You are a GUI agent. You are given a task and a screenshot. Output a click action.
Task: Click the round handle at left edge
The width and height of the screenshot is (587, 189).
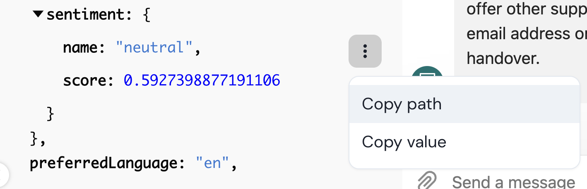2,175
